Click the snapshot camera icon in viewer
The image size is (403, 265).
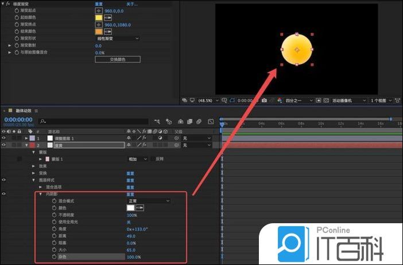click(x=264, y=100)
